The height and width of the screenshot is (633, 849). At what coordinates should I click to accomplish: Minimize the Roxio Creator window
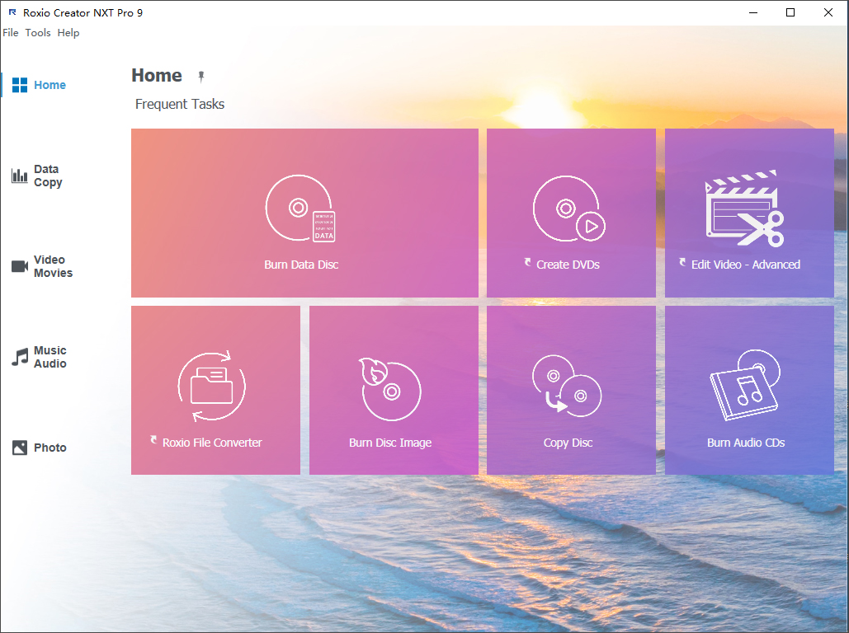tap(752, 12)
